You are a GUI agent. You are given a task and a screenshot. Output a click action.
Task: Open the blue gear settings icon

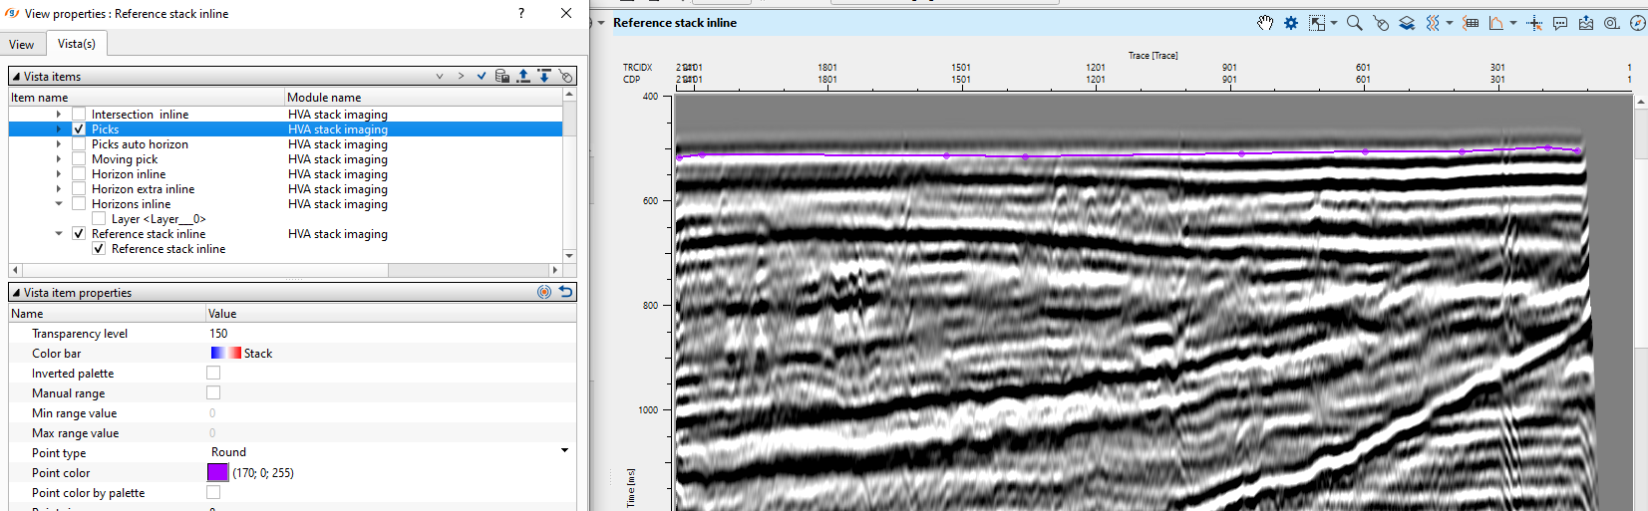(1291, 23)
